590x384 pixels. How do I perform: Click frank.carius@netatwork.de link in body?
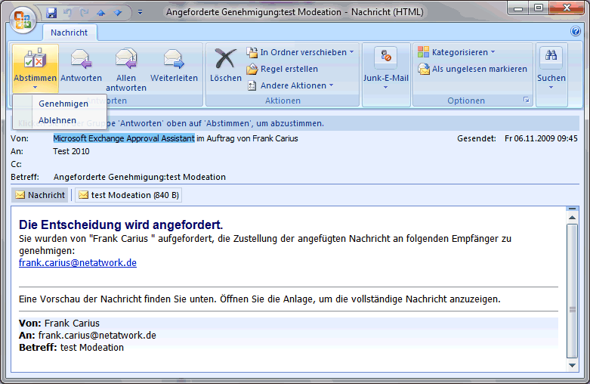(78, 263)
